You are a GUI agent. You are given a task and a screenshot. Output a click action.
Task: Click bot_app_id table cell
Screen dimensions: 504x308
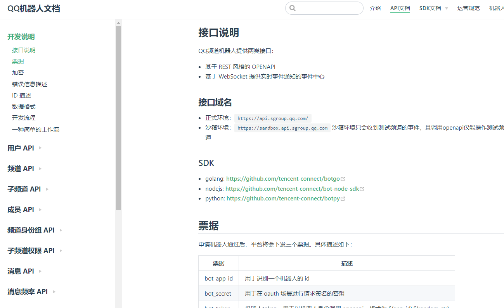coord(219,278)
